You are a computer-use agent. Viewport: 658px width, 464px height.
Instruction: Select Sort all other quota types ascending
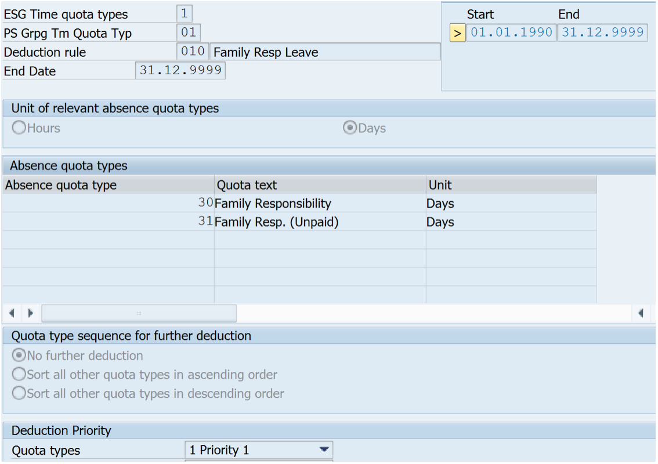[19, 375]
